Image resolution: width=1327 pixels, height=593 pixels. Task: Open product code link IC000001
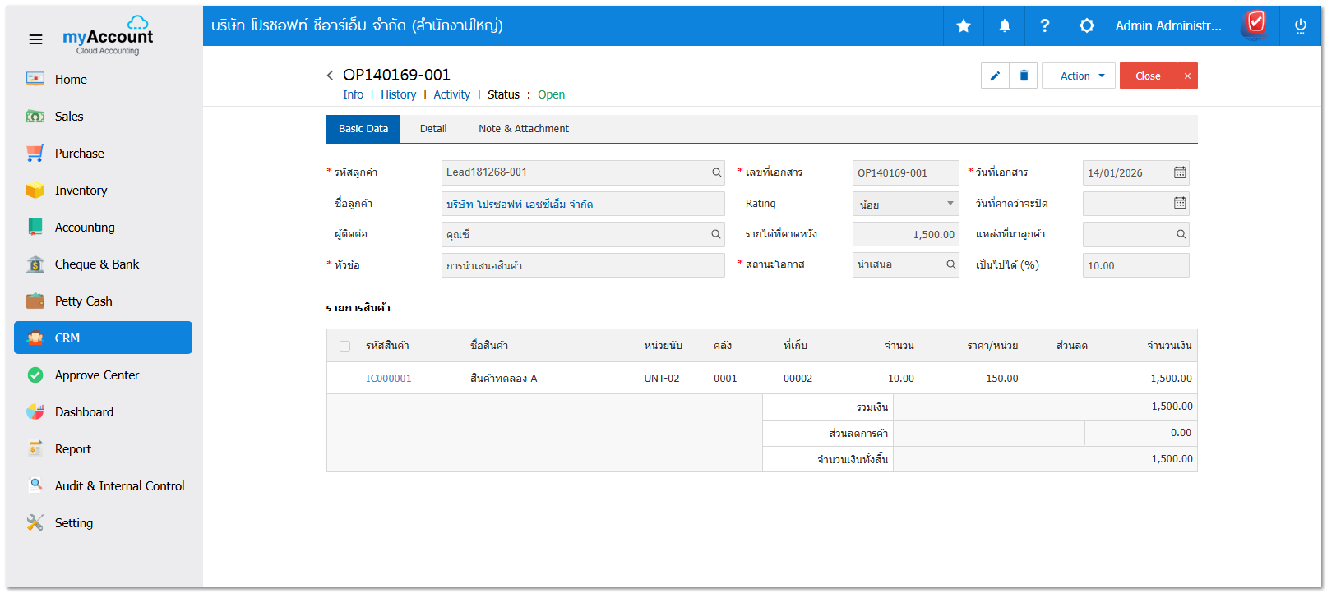pyautogui.click(x=388, y=379)
